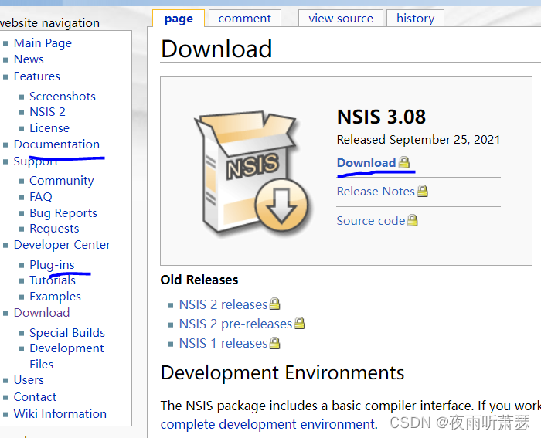
Task: Click the NSIS box download image
Action: 252,174
